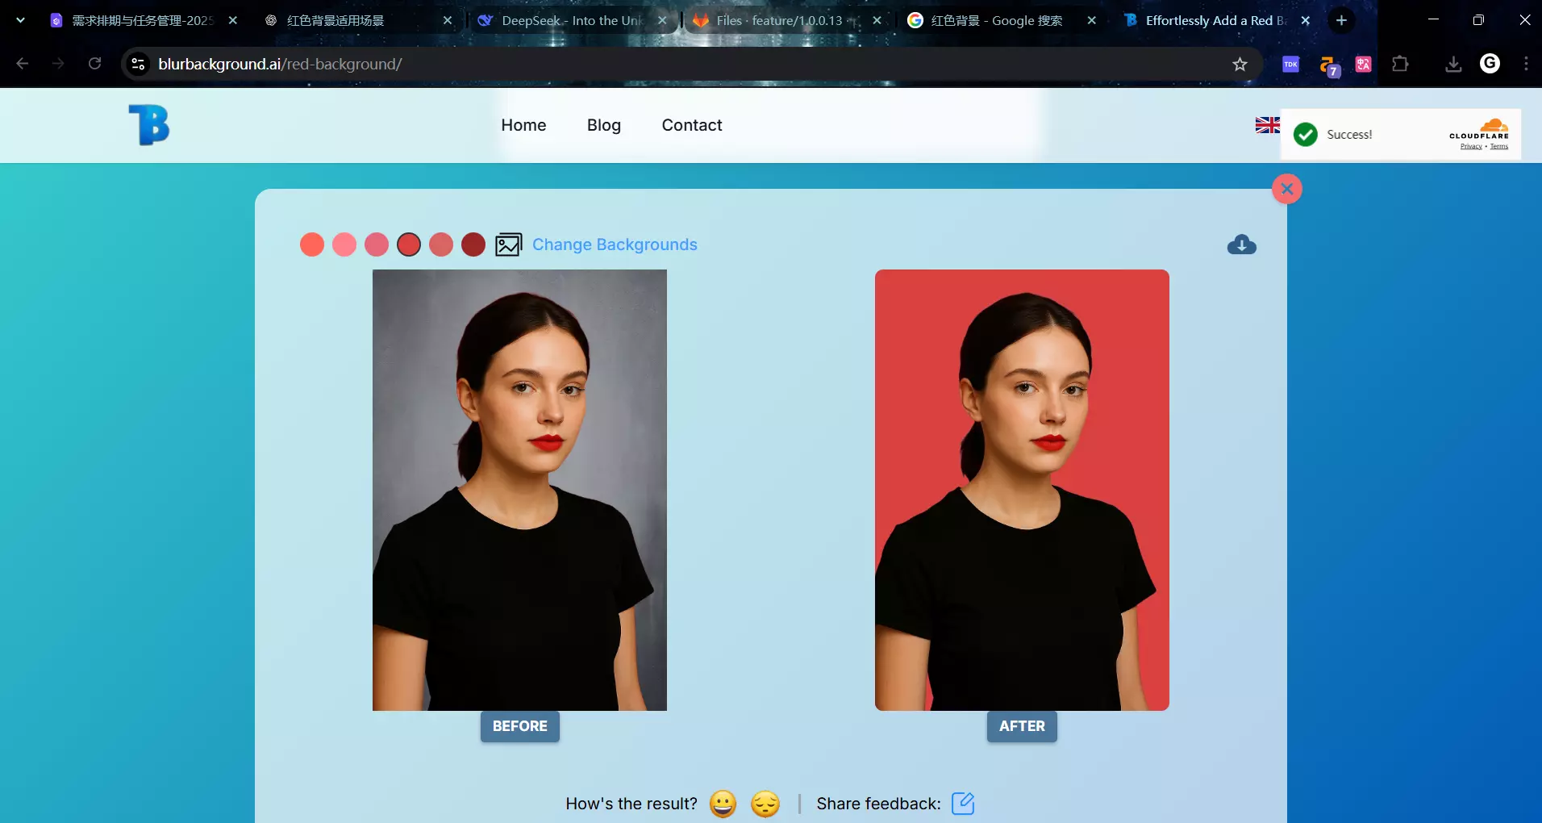The width and height of the screenshot is (1542, 823).
Task: Open Chrome three-dot menu
Action: click(1526, 64)
